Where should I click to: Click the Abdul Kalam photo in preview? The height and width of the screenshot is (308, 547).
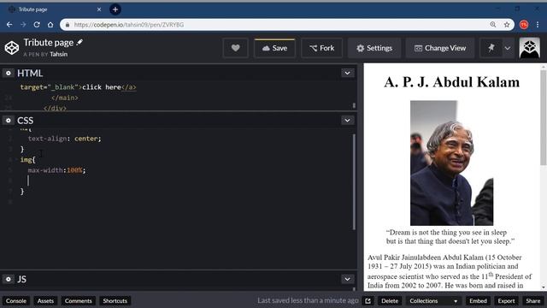click(x=452, y=163)
